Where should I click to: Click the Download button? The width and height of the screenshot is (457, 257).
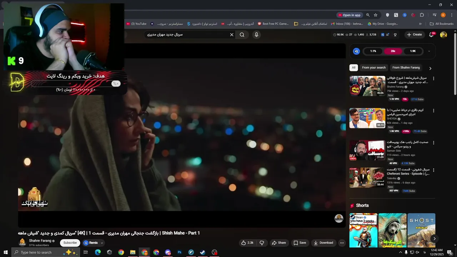click(323, 243)
